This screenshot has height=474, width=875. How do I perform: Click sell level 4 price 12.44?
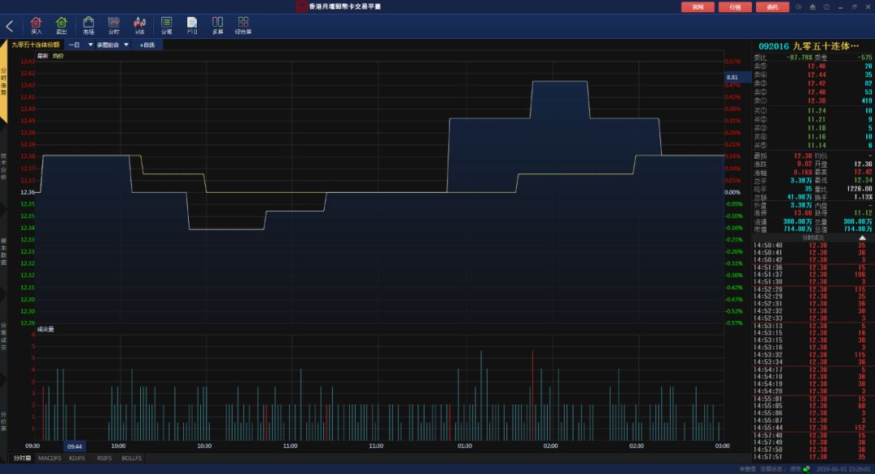click(x=817, y=75)
